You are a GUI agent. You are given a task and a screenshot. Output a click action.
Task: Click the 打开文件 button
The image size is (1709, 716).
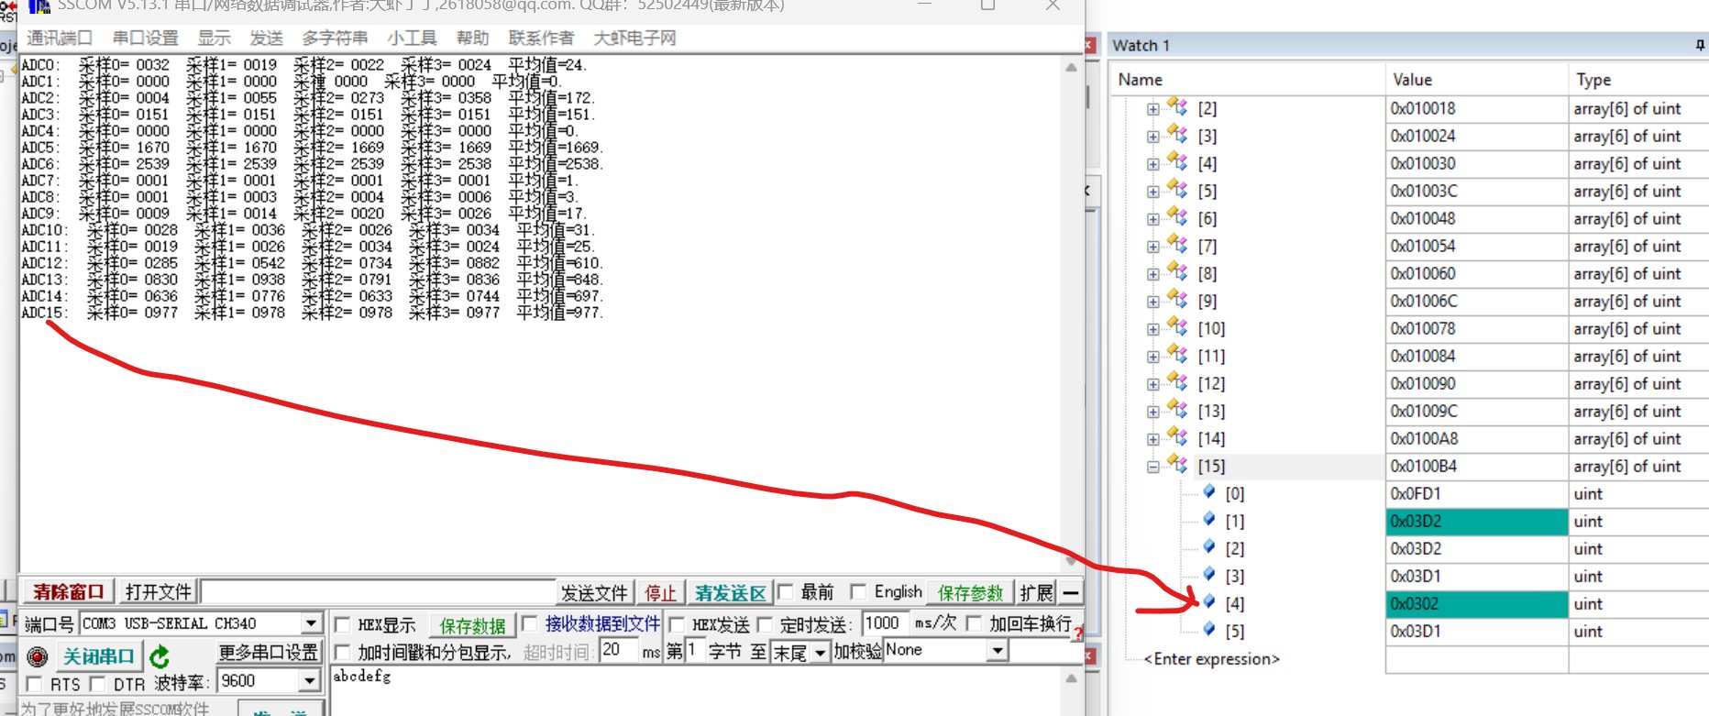159,592
